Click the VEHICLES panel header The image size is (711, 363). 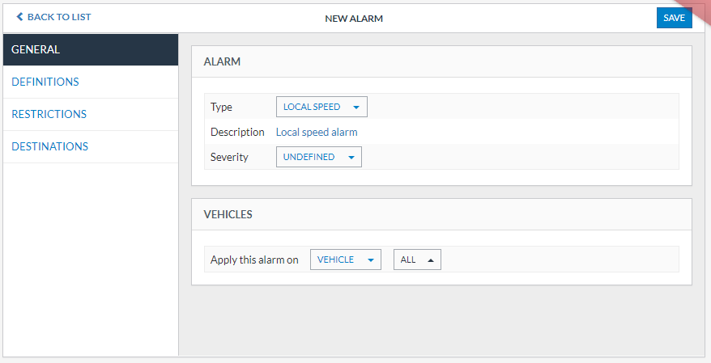[x=228, y=214]
